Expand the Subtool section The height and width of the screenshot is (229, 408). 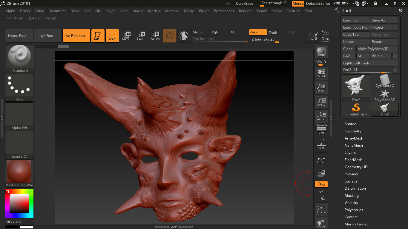[351, 124]
